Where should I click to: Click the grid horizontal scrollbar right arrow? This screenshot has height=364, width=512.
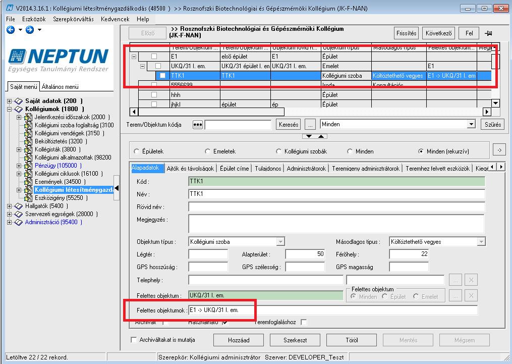click(487, 112)
